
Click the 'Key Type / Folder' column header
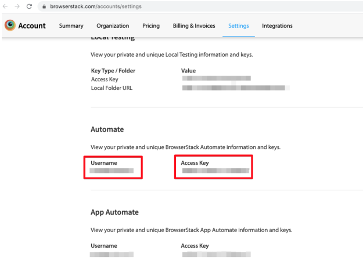coord(113,71)
